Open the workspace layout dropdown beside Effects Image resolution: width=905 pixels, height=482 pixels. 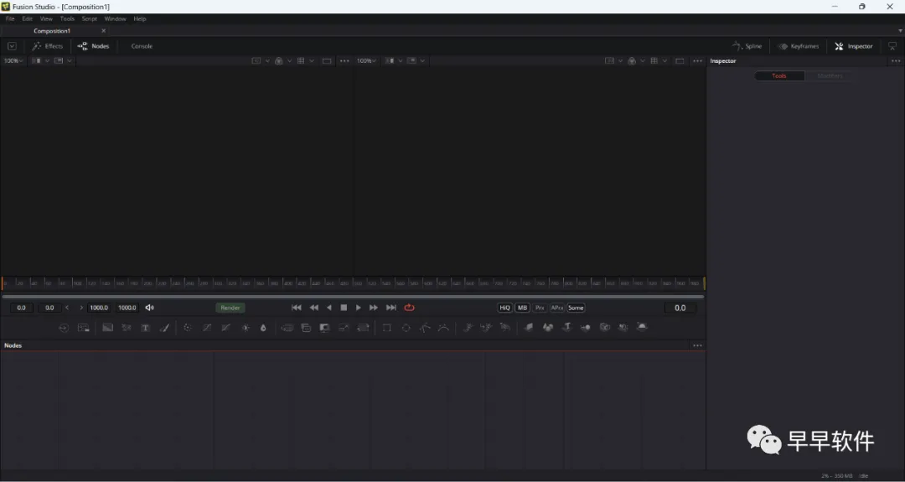(12, 46)
